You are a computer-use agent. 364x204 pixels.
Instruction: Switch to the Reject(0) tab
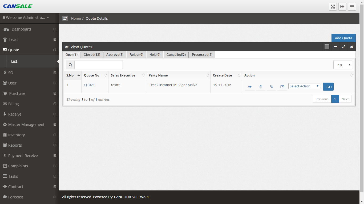pyautogui.click(x=136, y=55)
